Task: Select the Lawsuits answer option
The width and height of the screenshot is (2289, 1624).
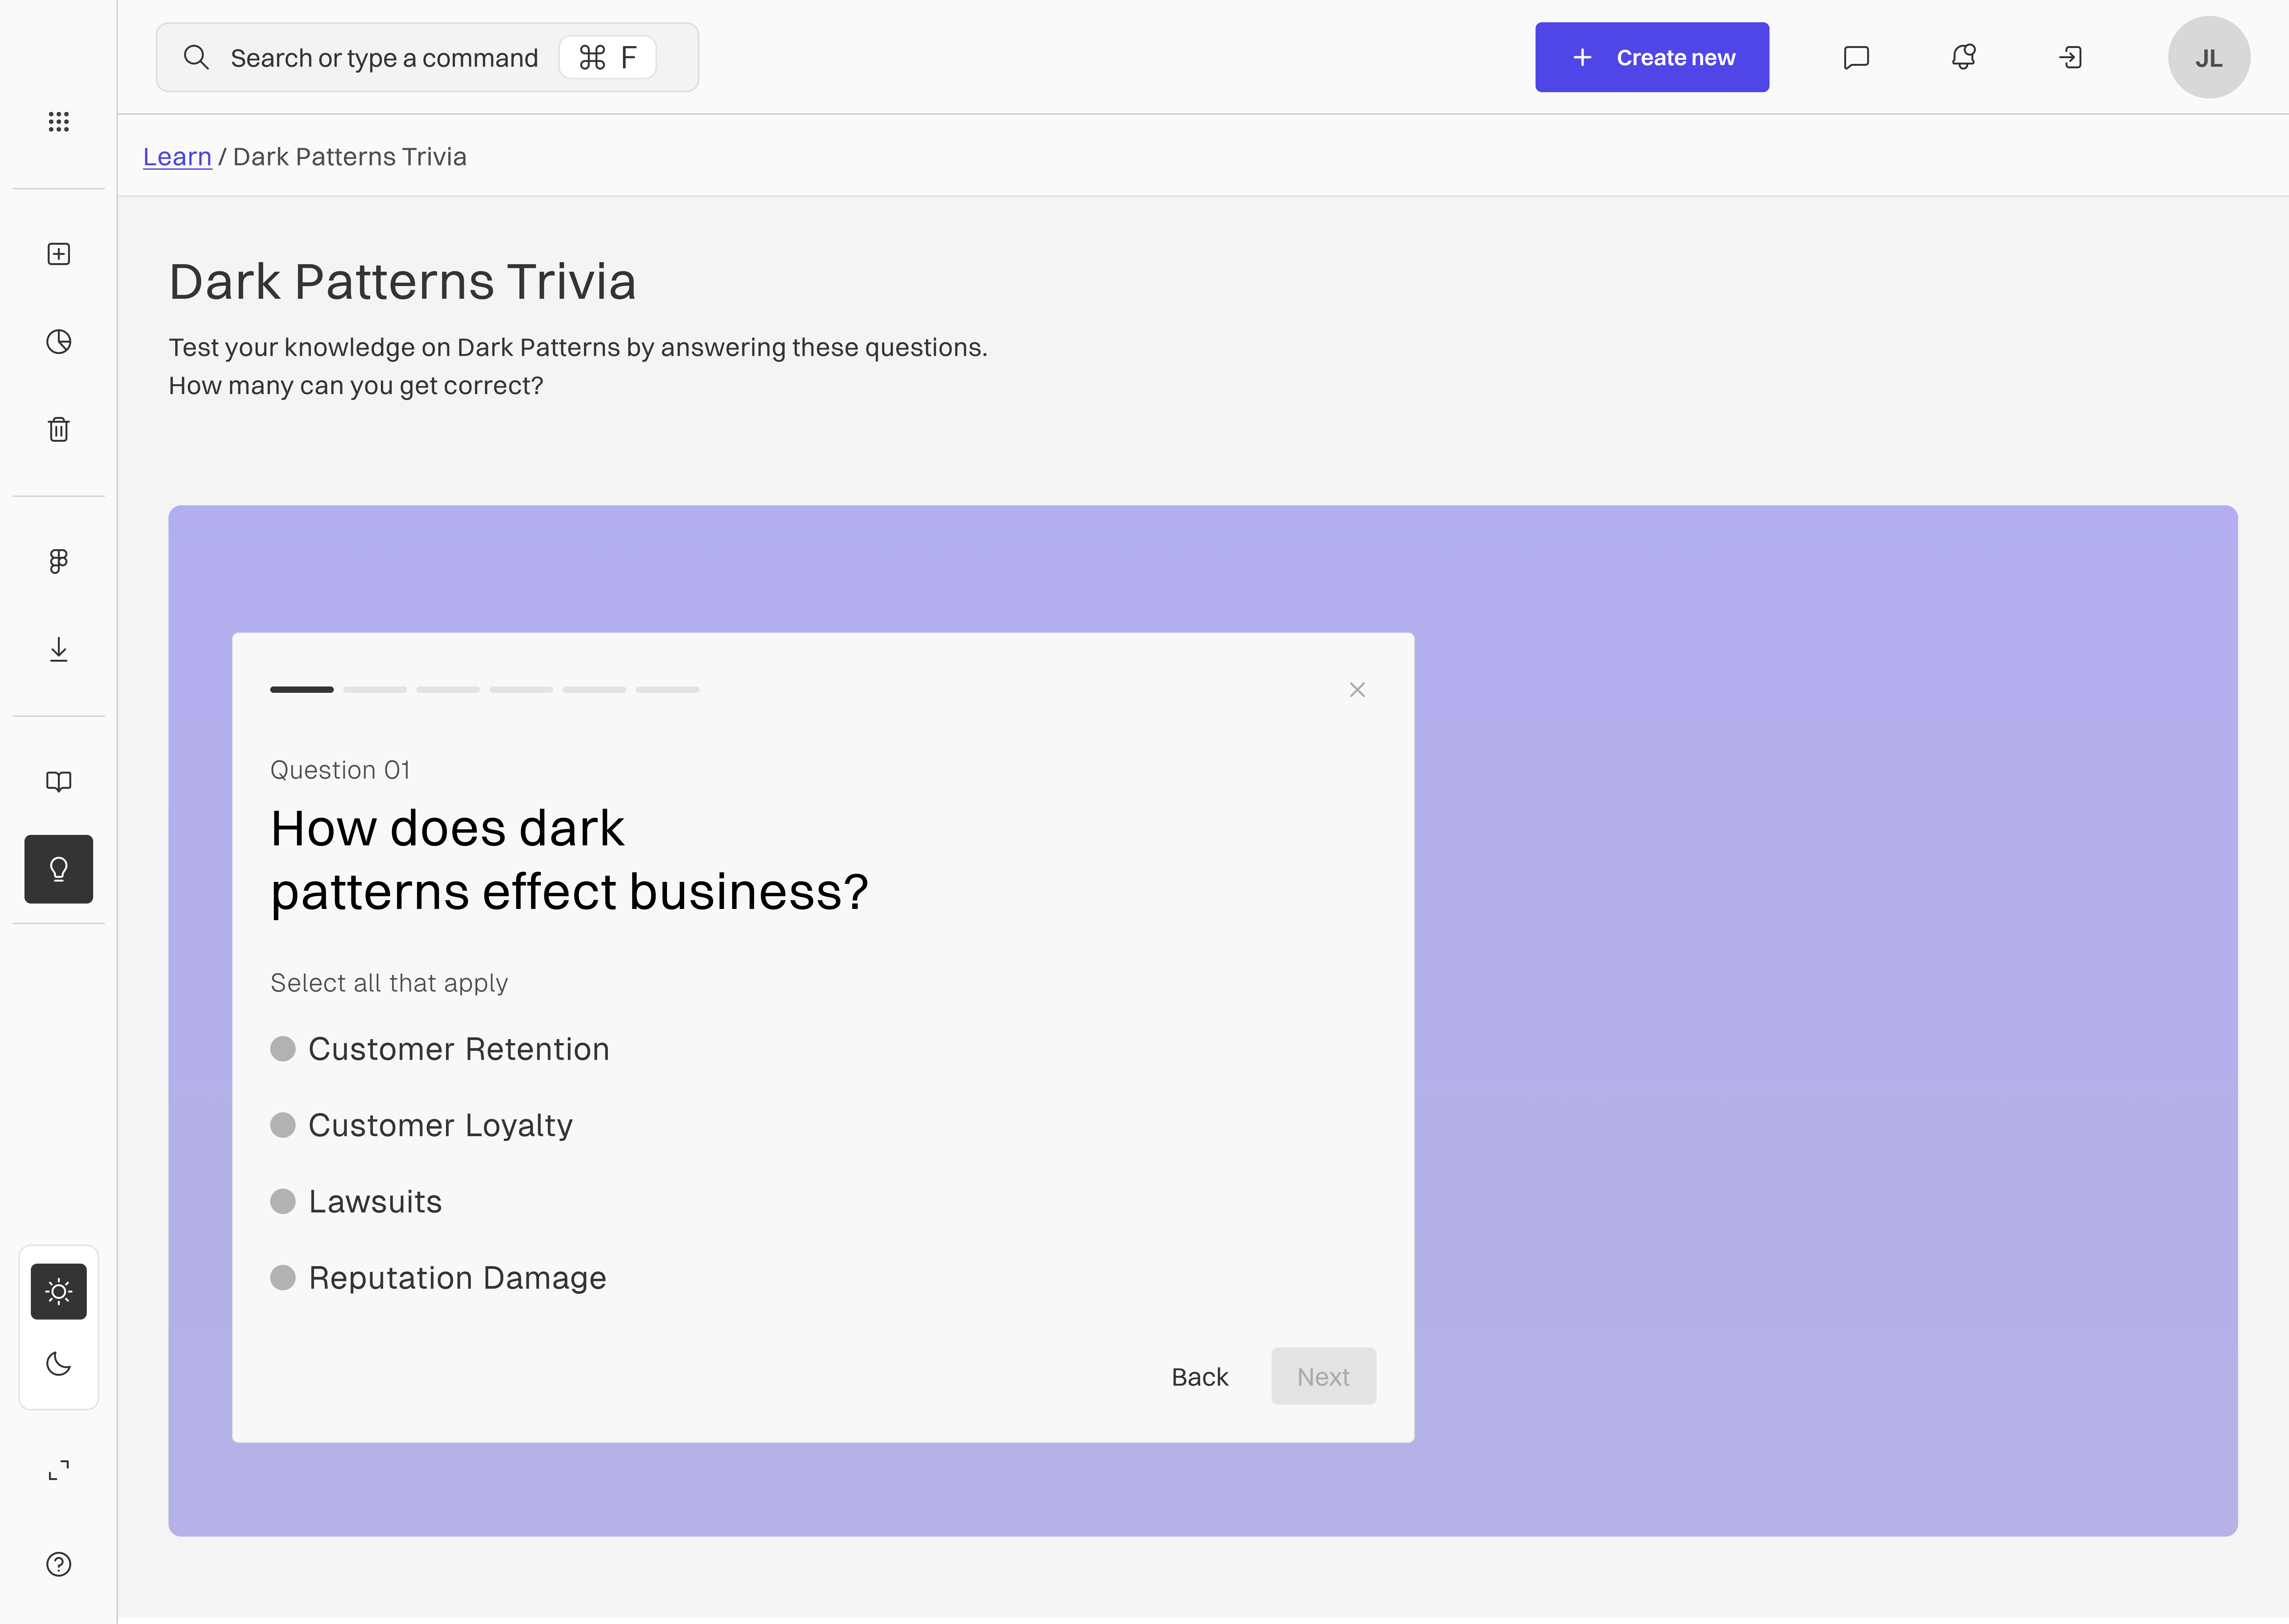Action: (x=283, y=1201)
